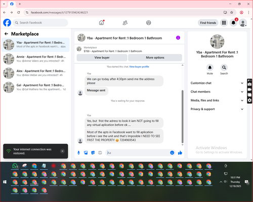
Task: Click the chat messages scrollbar
Action: click(182, 116)
